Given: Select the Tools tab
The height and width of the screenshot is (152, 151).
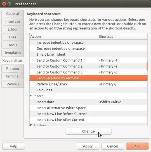Looking at the screenshot, I should [x=13, y=45].
